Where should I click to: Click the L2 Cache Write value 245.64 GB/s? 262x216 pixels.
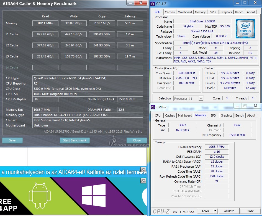click(73, 45)
